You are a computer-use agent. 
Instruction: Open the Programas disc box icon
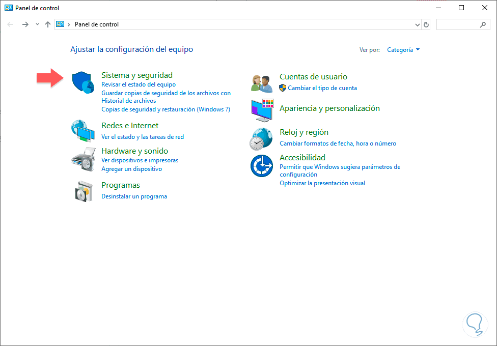click(82, 190)
